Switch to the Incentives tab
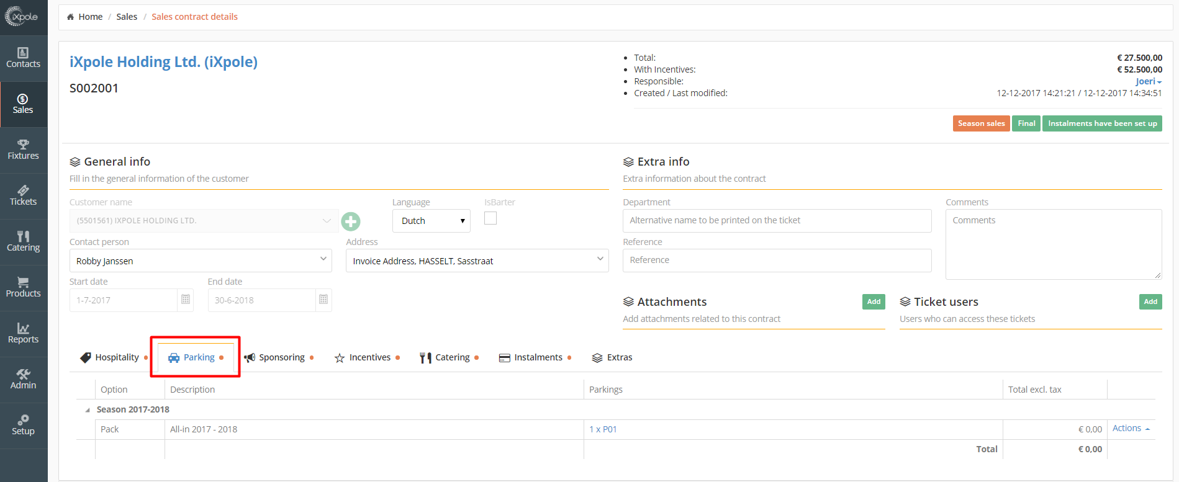 click(x=367, y=357)
